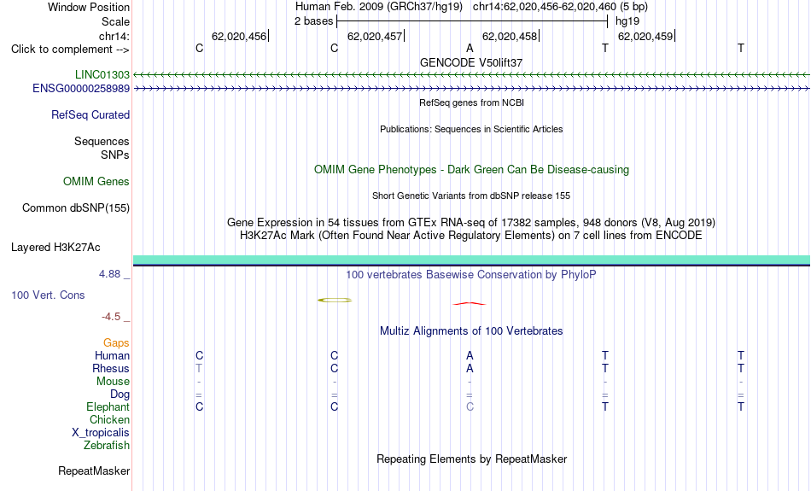Click the Scale label
Viewport: 811px width, 491px height.
(116, 21)
